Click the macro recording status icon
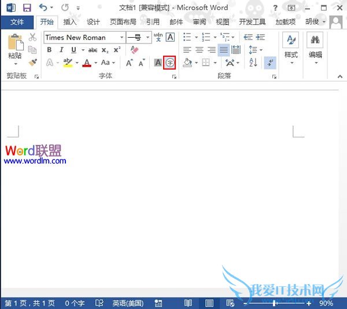The image size is (347, 309). click(x=158, y=303)
